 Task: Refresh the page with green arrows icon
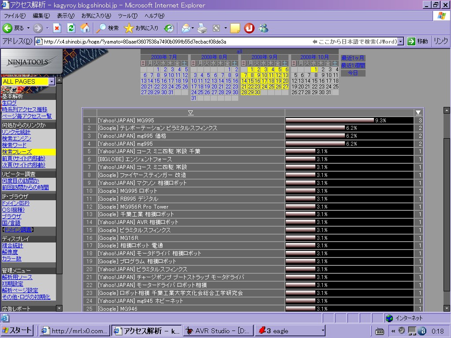tap(71, 28)
